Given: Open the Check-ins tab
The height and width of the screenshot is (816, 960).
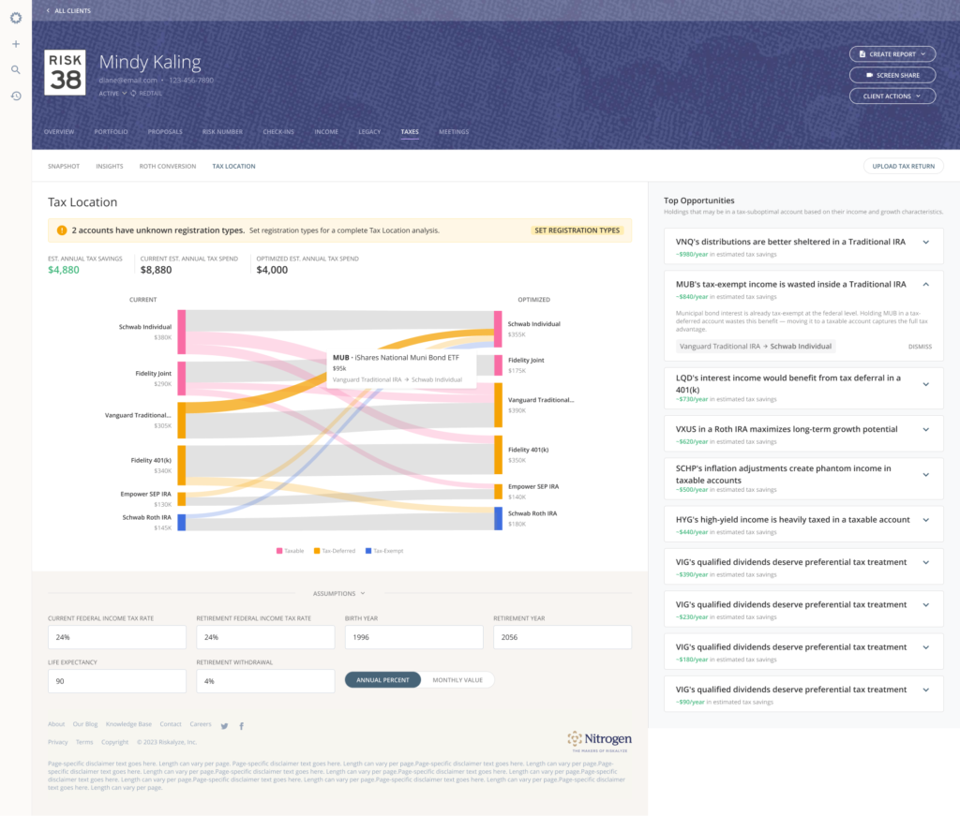Looking at the screenshot, I should 278,131.
